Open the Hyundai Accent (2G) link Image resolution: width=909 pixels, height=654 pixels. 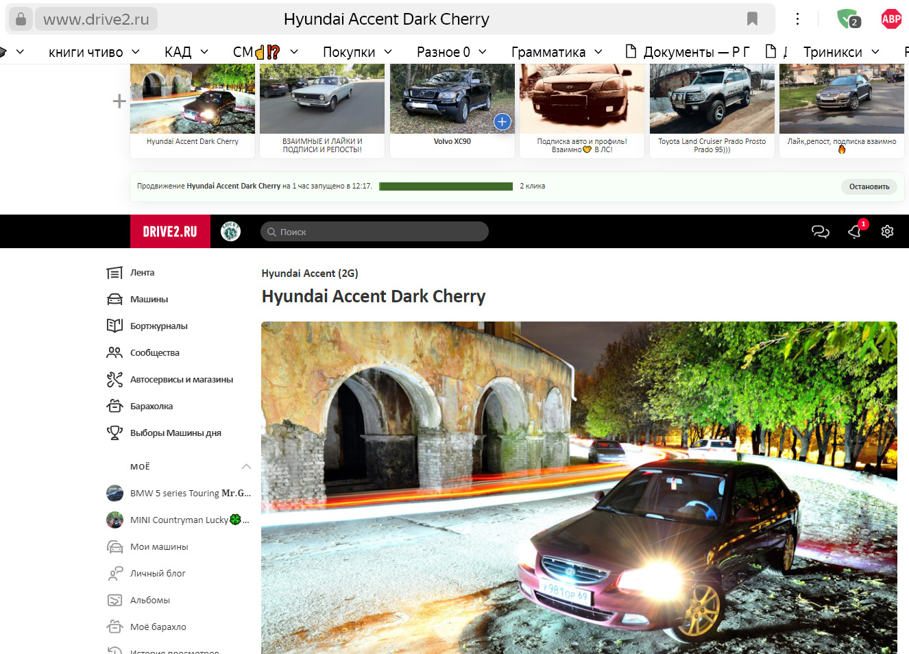(309, 274)
